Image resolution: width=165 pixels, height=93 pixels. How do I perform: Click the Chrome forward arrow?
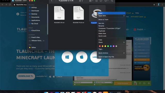pos(6,5)
